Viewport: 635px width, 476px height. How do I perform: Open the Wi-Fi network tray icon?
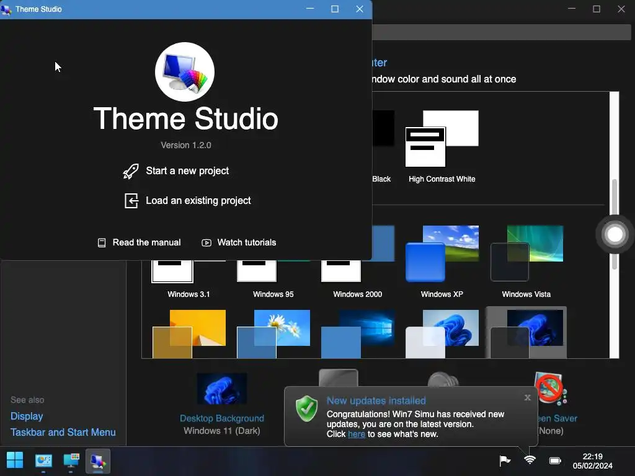(530, 461)
